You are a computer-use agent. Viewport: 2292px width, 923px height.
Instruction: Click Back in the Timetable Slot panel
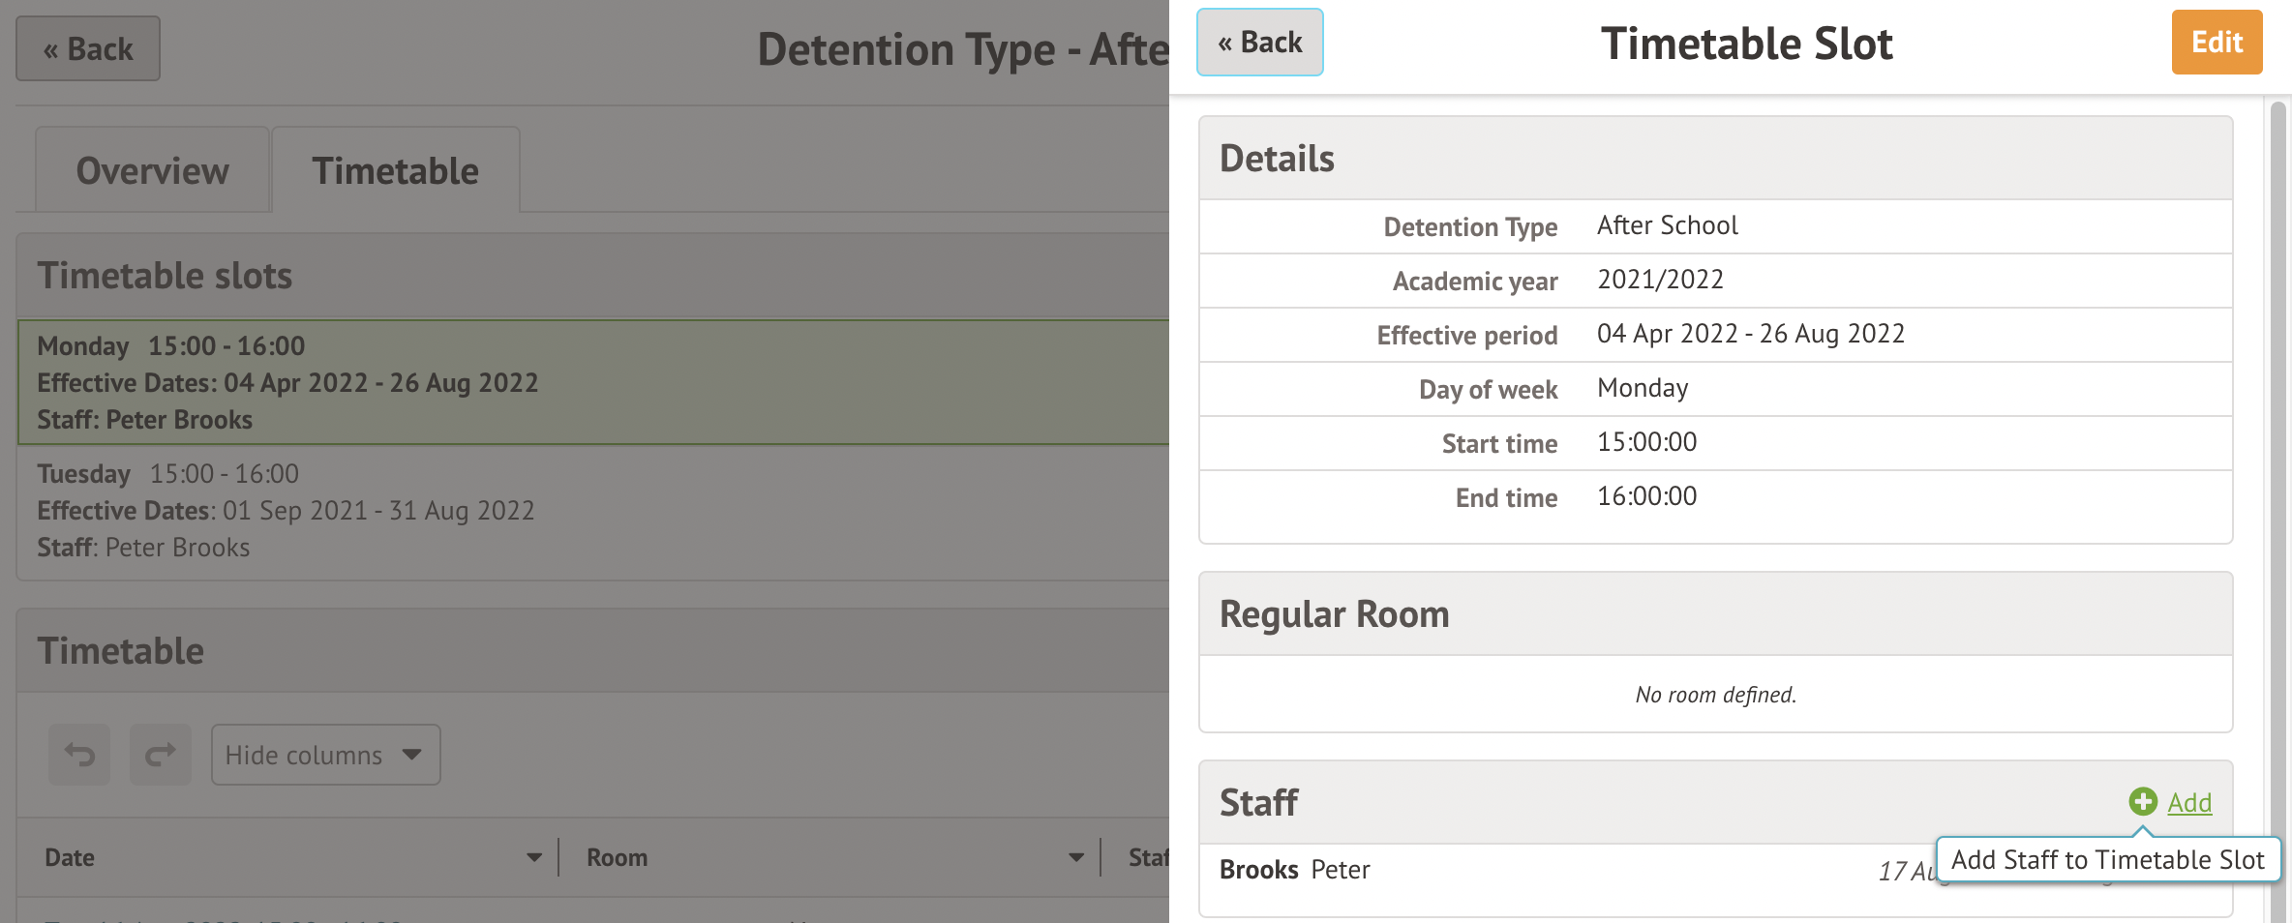1259,43
